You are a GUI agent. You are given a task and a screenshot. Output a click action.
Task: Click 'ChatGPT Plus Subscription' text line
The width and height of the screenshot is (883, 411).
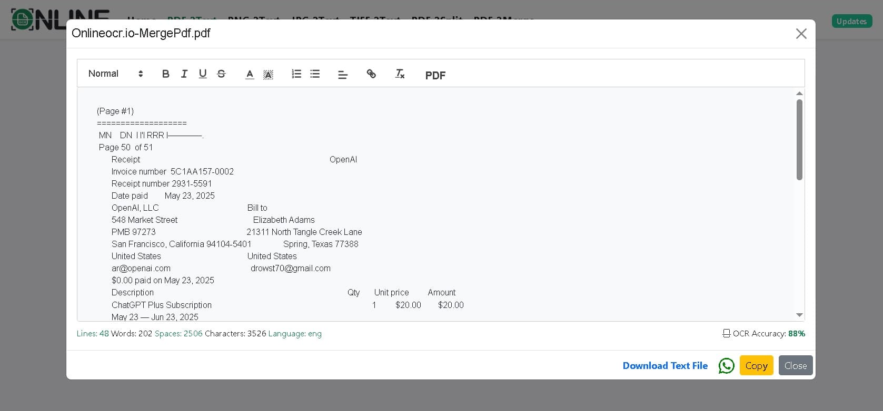[x=162, y=305]
